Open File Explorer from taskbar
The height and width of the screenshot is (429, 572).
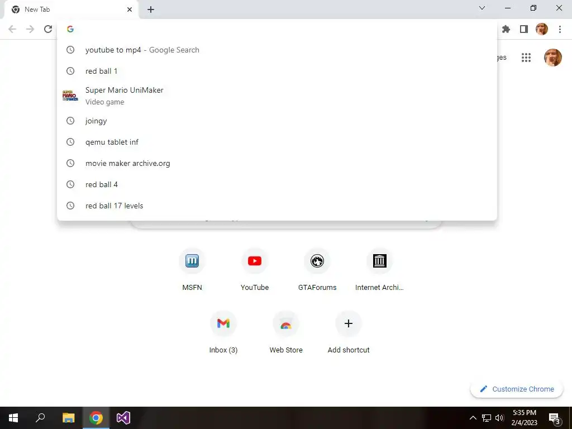coord(68,418)
